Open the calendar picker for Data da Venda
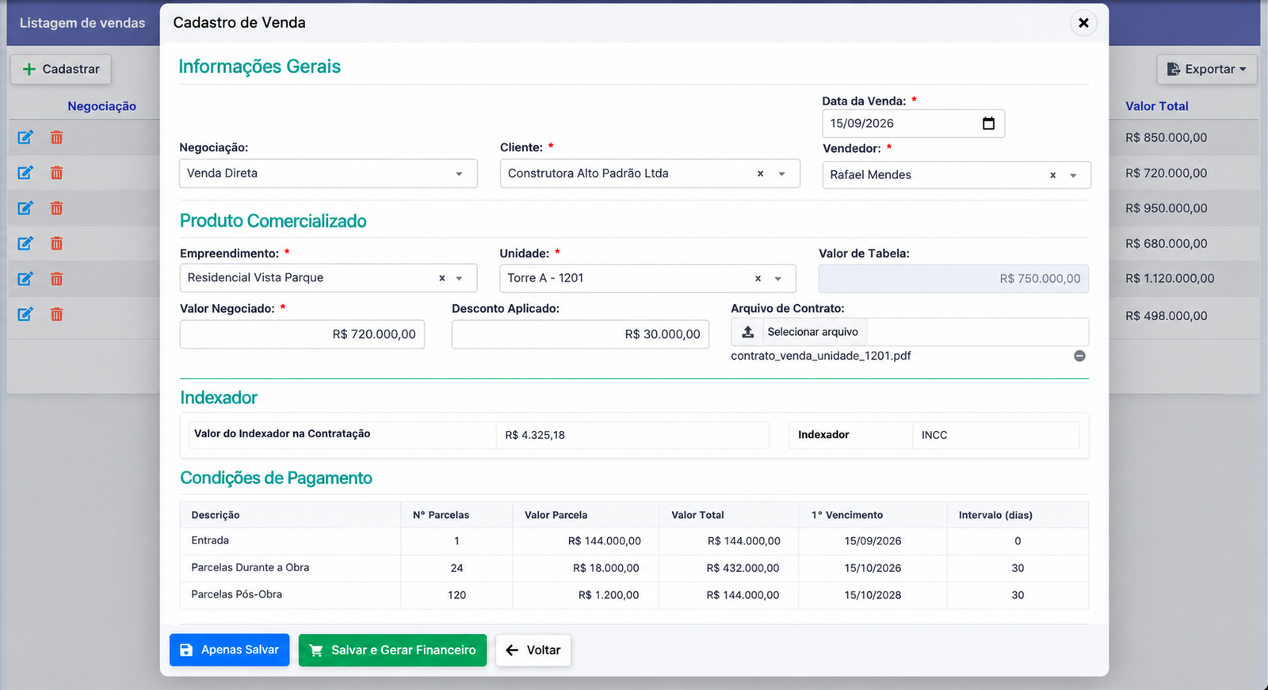The height and width of the screenshot is (690, 1268). pos(988,124)
